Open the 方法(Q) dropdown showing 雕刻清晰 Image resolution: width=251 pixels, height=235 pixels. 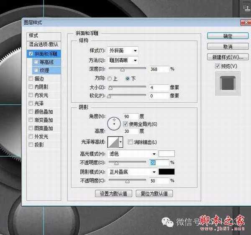click(123, 61)
